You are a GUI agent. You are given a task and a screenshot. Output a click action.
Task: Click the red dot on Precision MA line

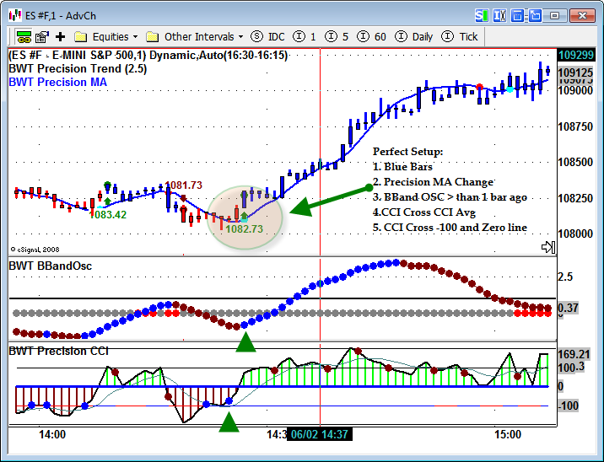[x=479, y=87]
